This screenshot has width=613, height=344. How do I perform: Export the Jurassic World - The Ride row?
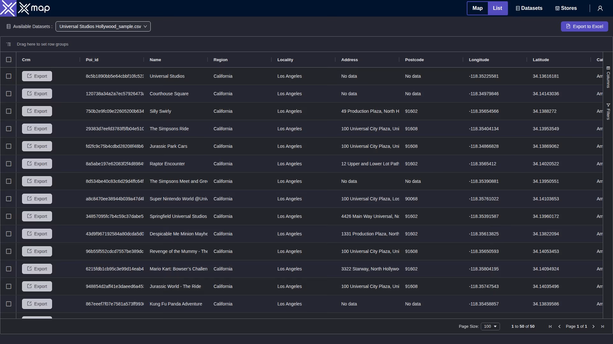(37, 286)
